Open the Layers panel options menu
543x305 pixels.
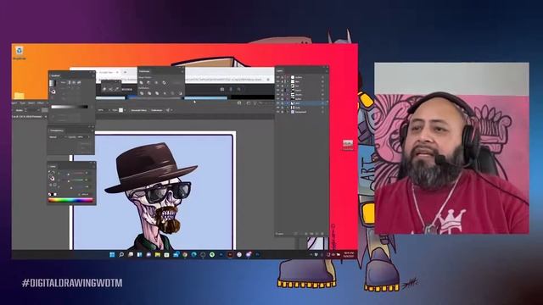[327, 71]
